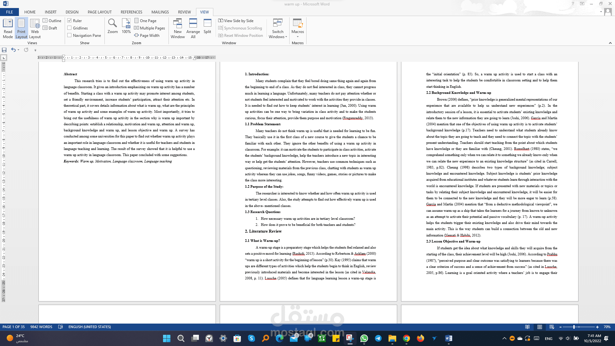This screenshot has height=346, width=615.
Task: Select Print Layout in status bar
Action: pos(540,327)
